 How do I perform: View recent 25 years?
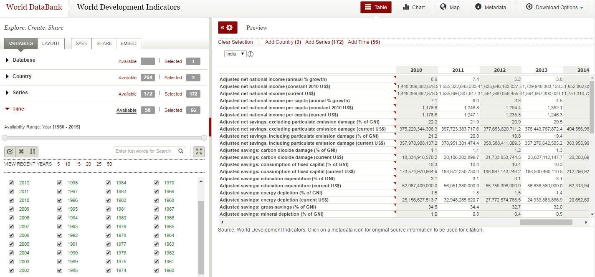coord(99,164)
